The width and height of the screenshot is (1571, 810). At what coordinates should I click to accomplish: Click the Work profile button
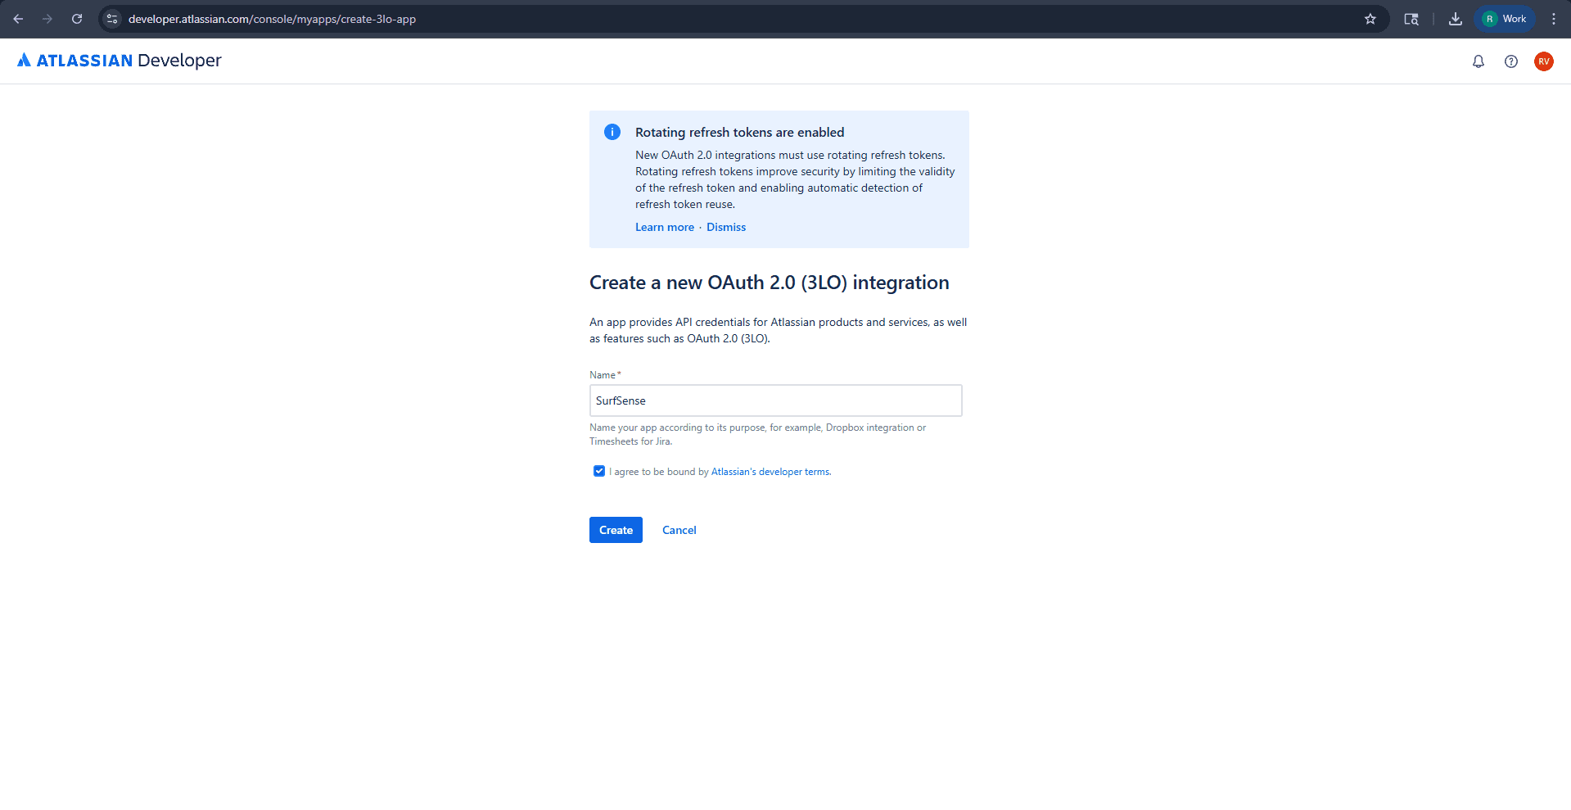pos(1504,18)
